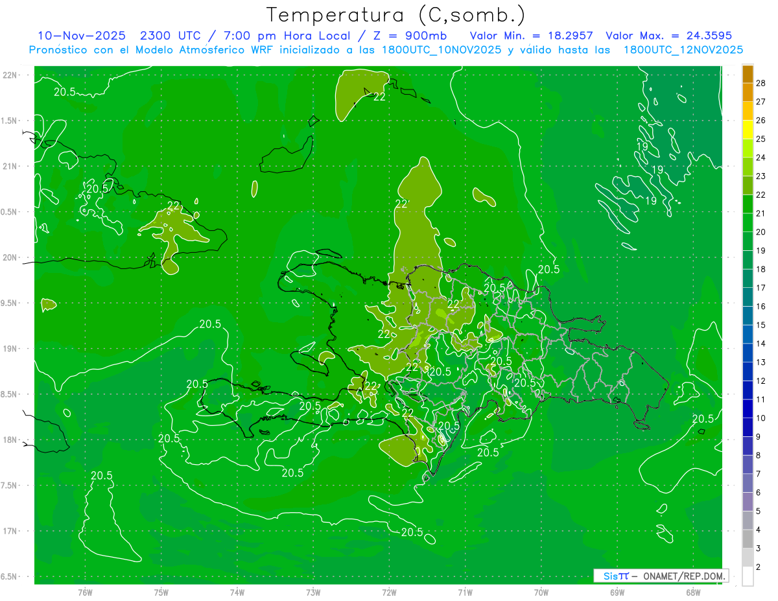The height and width of the screenshot is (601, 778).
Task: Pick the olive legend swatch between 22 and 23
Action: (x=748, y=185)
